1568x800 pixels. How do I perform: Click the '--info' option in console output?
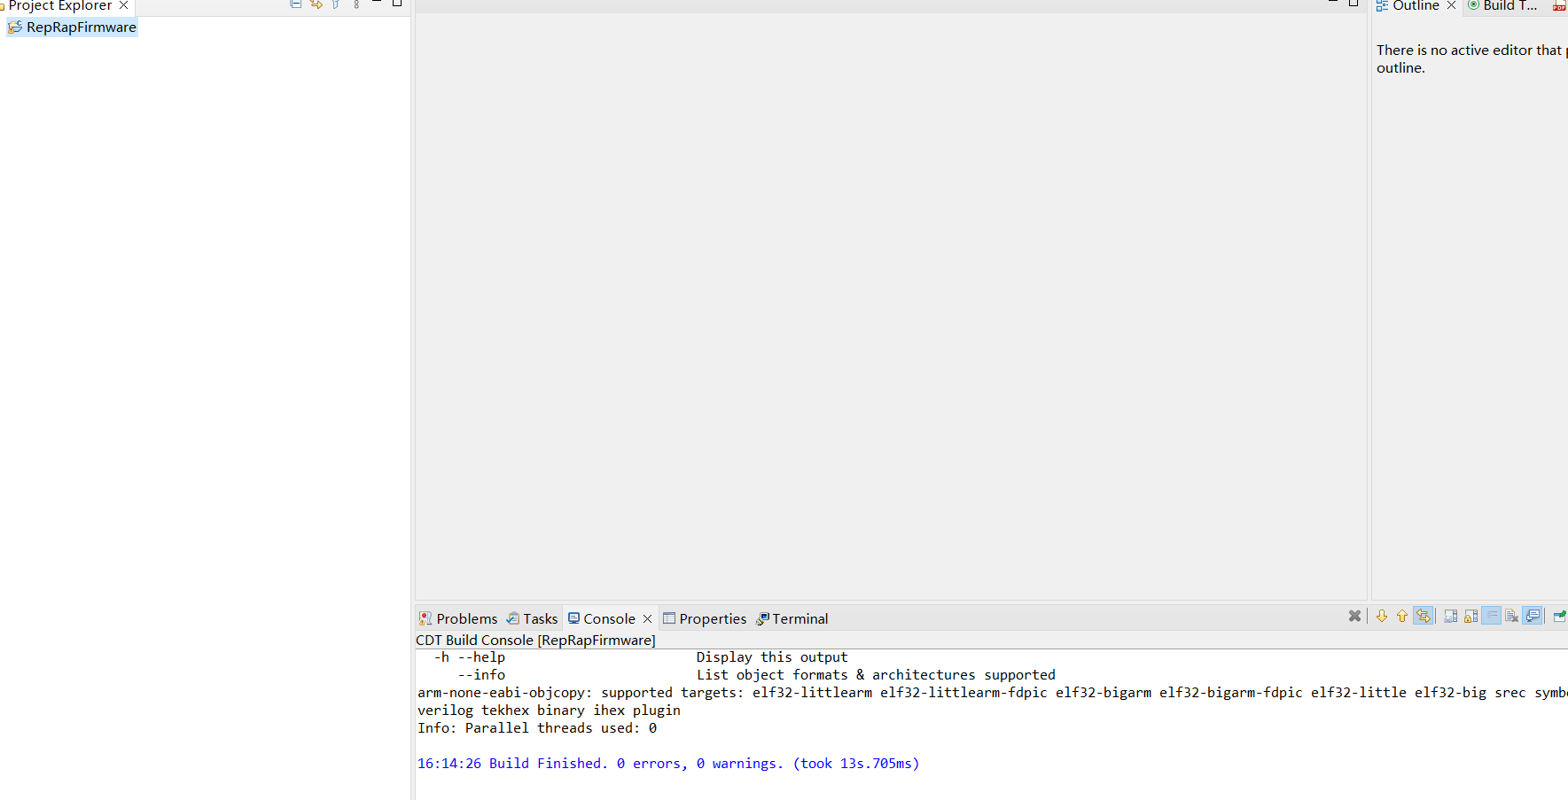click(481, 674)
